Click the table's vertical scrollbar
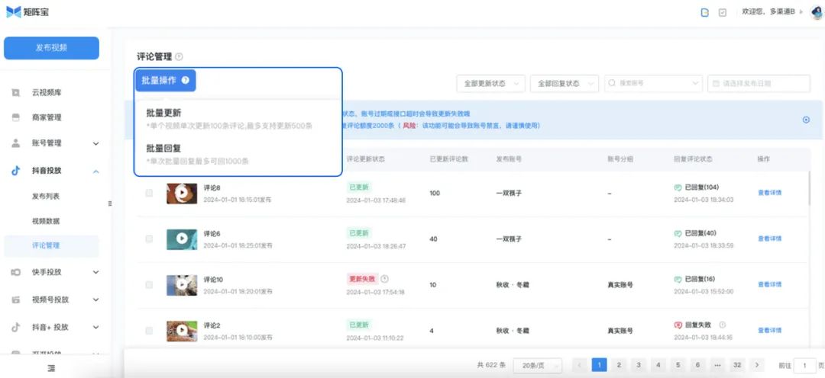 [809, 188]
